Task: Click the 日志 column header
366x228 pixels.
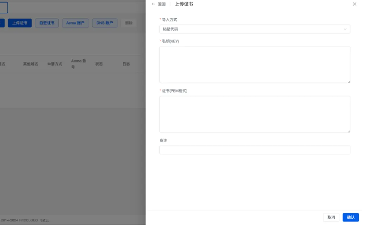Action: [126, 64]
